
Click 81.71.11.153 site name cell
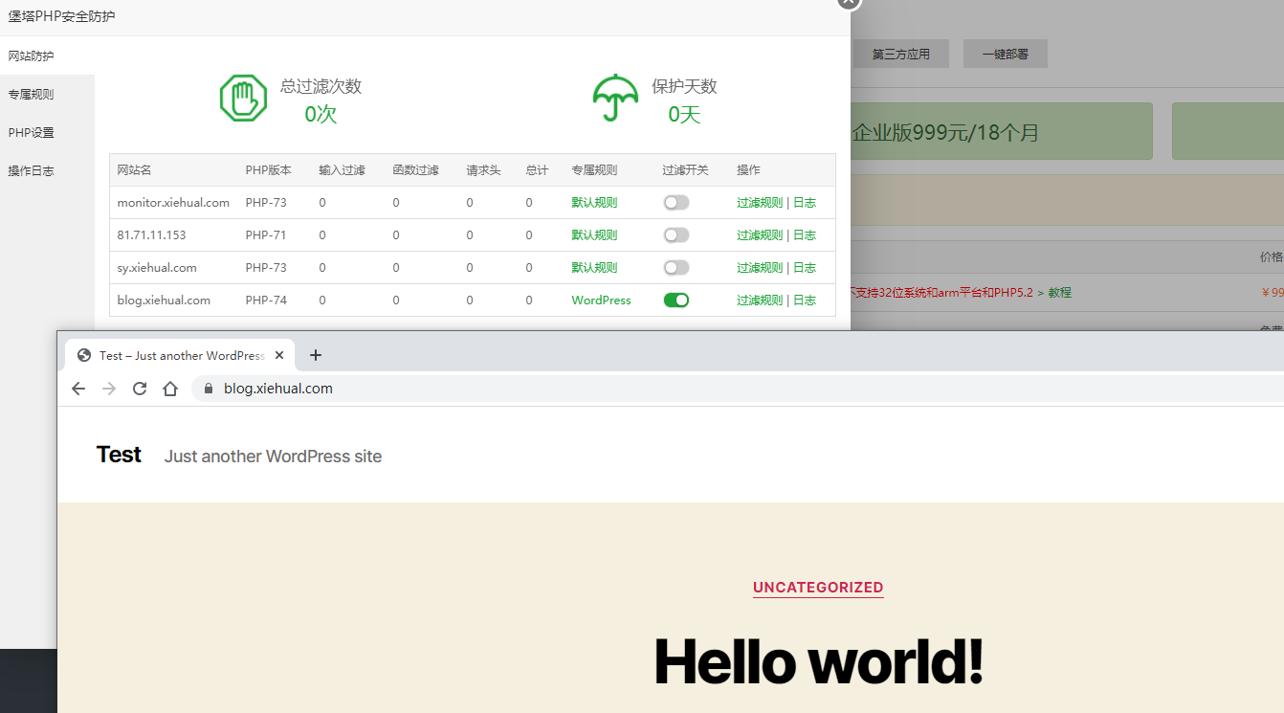tap(151, 235)
